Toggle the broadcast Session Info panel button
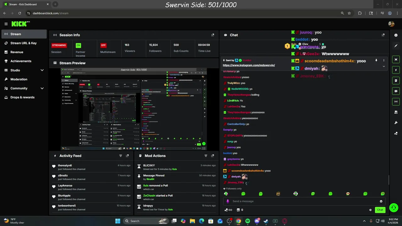The height and width of the screenshot is (226, 402). click(396, 101)
